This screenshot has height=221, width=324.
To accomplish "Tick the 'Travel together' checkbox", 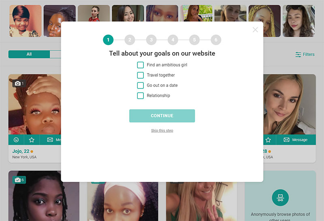I will (x=140, y=75).
